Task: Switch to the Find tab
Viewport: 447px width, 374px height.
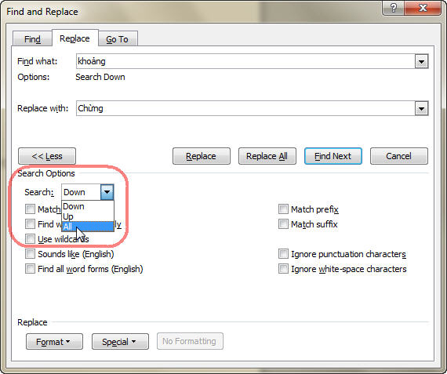Action: point(32,39)
